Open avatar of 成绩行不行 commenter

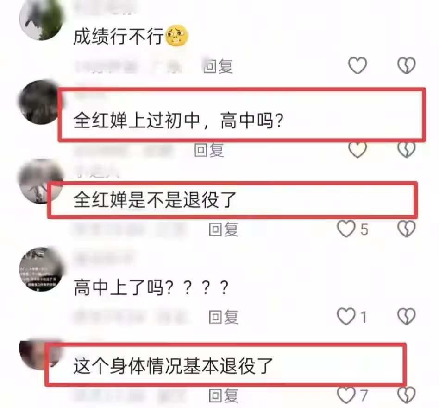[41, 19]
